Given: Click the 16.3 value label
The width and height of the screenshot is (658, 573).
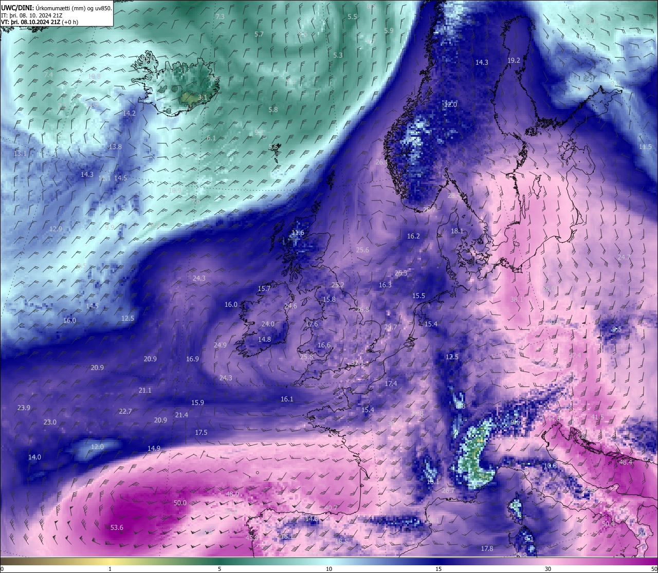Looking at the screenshot, I should 385,285.
